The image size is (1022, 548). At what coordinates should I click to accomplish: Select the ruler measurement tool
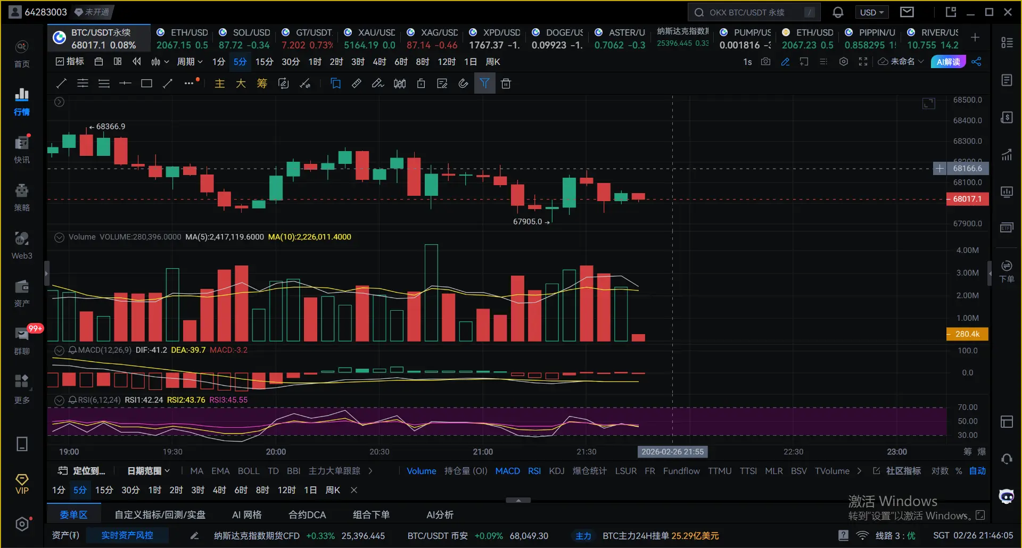click(x=357, y=84)
